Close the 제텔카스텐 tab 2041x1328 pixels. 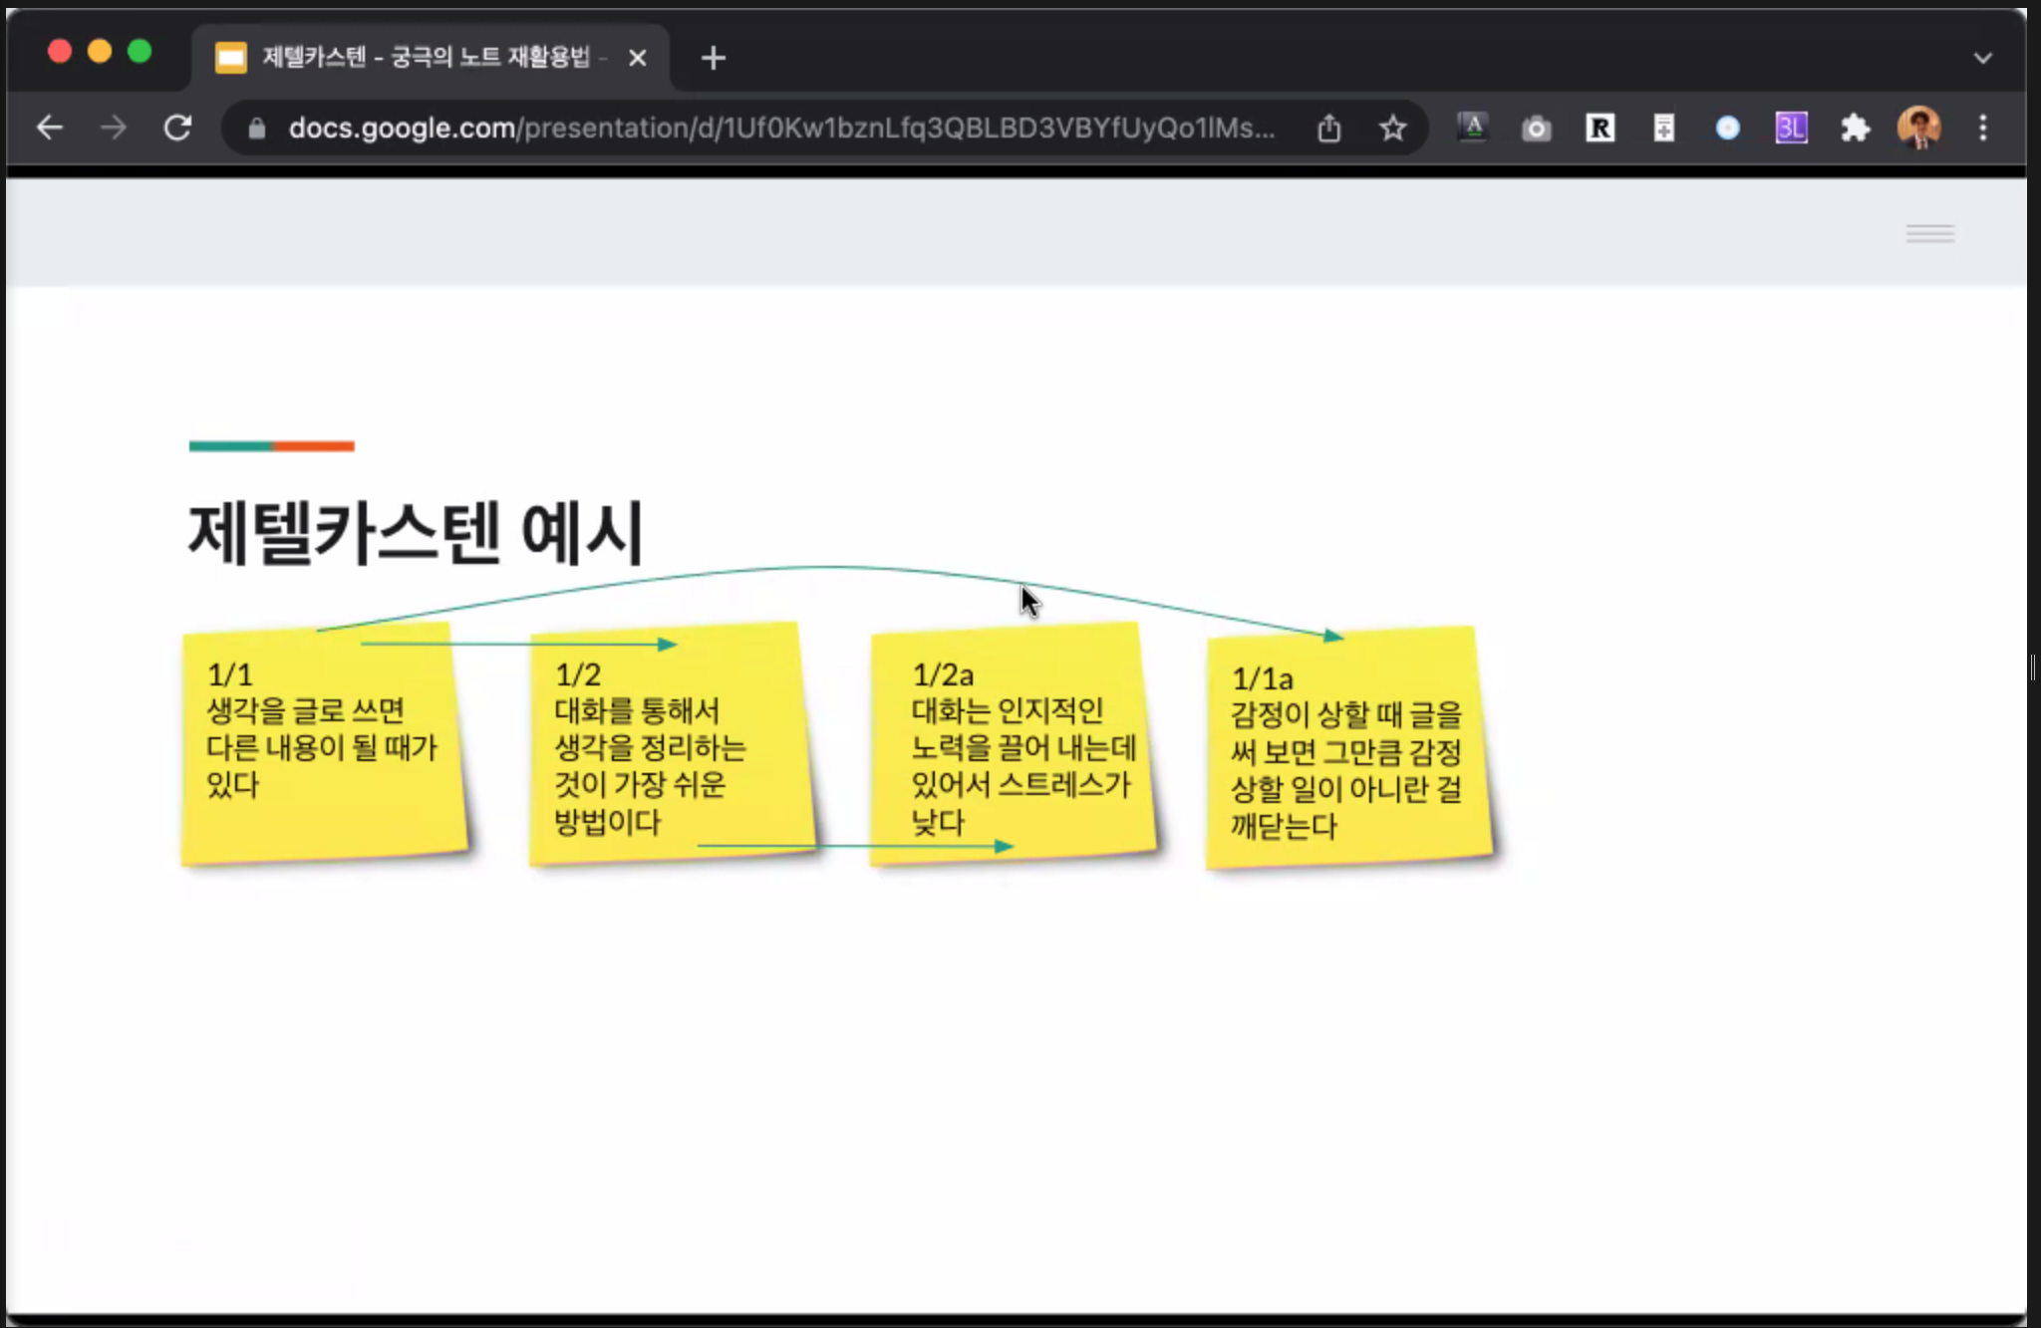click(638, 58)
